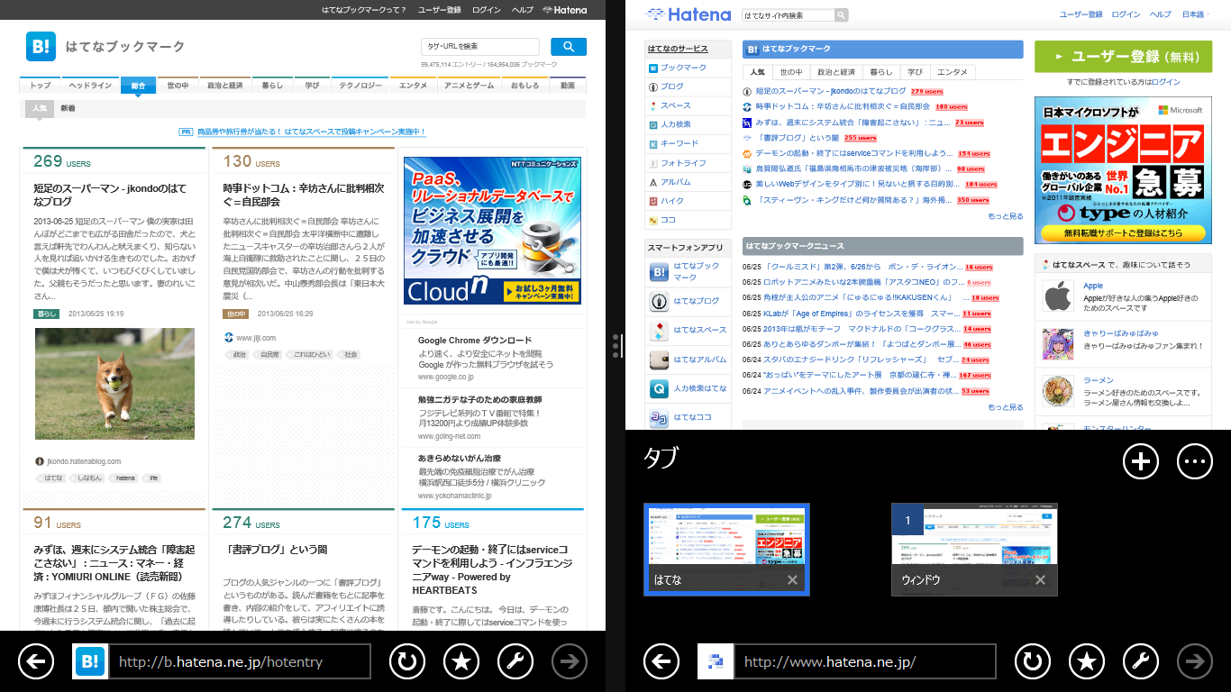The width and height of the screenshot is (1231, 692).
Task: Click the Cloud n PaaS advertisement banner
Action: tap(492, 231)
